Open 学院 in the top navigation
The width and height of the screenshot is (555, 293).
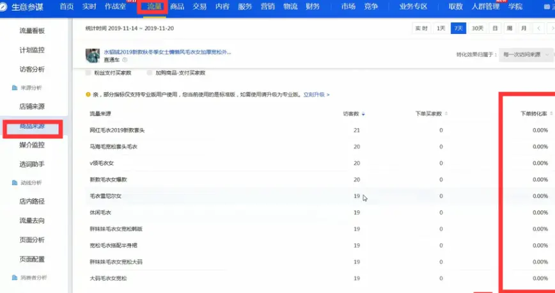[515, 6]
